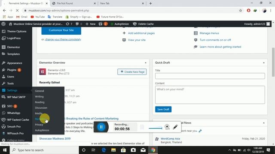
Task: Click Save Draft button
Action: click(163, 110)
